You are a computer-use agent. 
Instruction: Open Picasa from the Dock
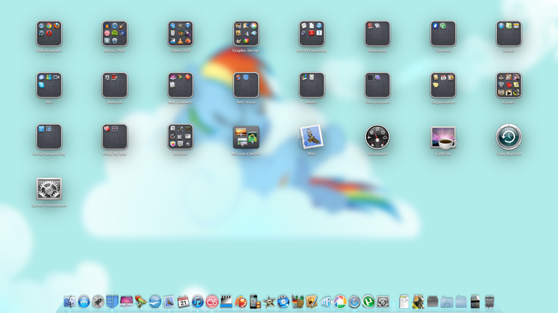point(340,302)
